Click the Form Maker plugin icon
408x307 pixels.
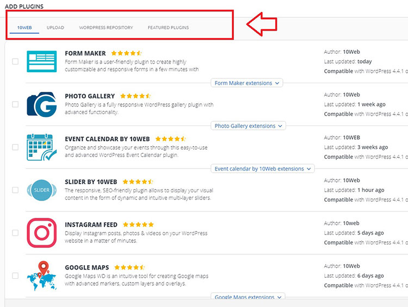tap(41, 61)
